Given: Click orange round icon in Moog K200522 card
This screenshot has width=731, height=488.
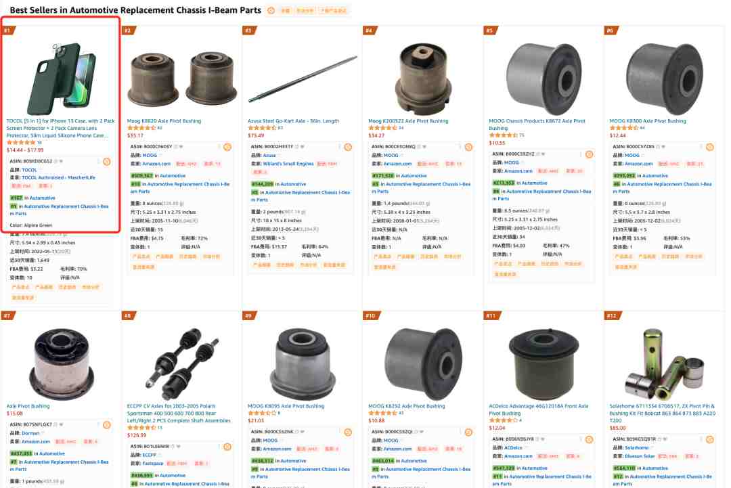Looking at the screenshot, I should pyautogui.click(x=468, y=148).
